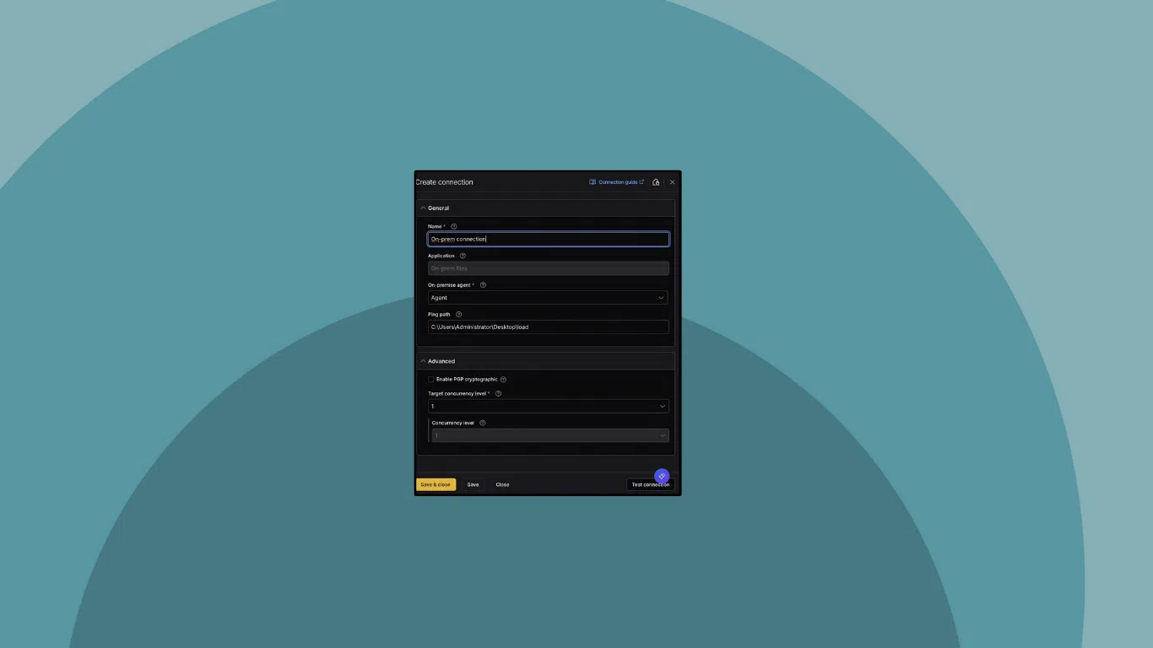Collapse the Advanced section
Image resolution: width=1153 pixels, height=648 pixels.
(x=423, y=360)
